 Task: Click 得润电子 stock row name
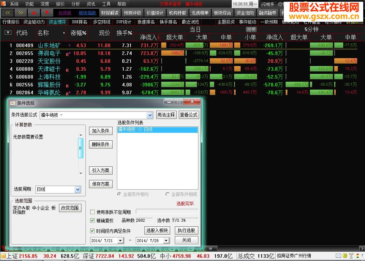coord(49,53)
